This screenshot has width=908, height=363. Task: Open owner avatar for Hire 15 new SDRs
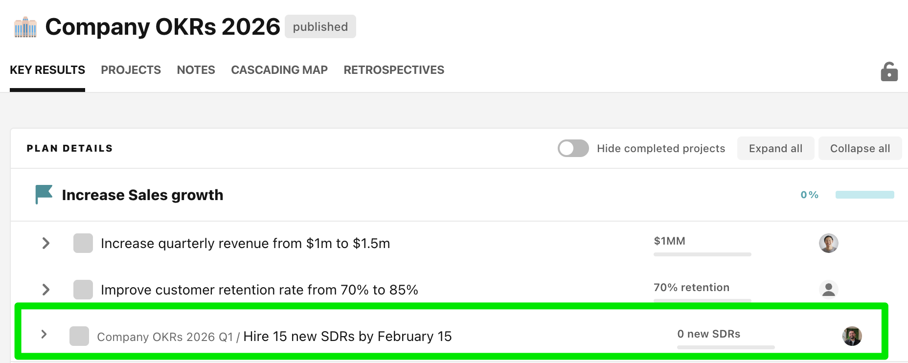[x=852, y=336]
